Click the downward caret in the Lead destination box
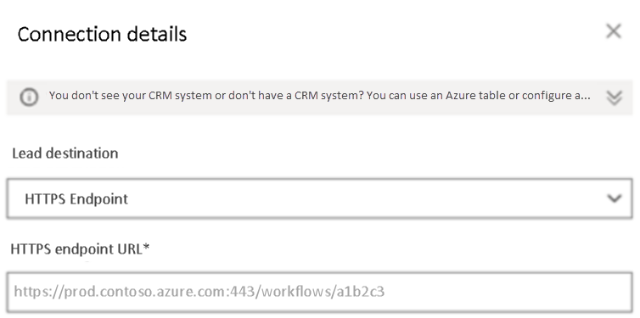The height and width of the screenshot is (318, 640). [x=614, y=198]
